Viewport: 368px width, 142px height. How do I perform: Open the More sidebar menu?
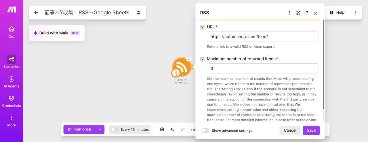[12, 121]
